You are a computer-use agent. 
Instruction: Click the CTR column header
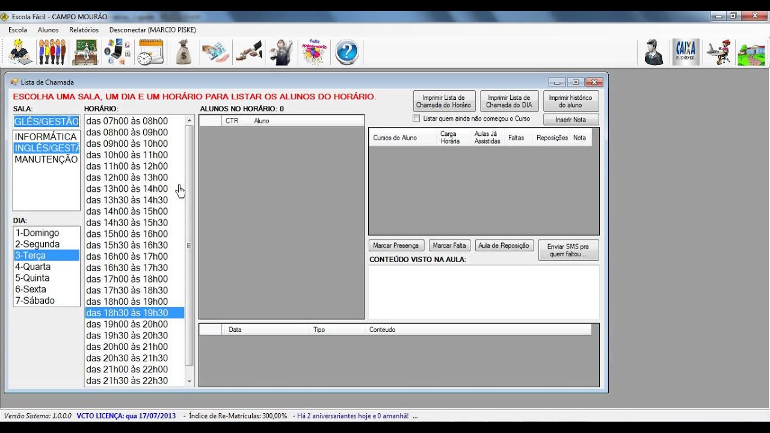(x=236, y=121)
